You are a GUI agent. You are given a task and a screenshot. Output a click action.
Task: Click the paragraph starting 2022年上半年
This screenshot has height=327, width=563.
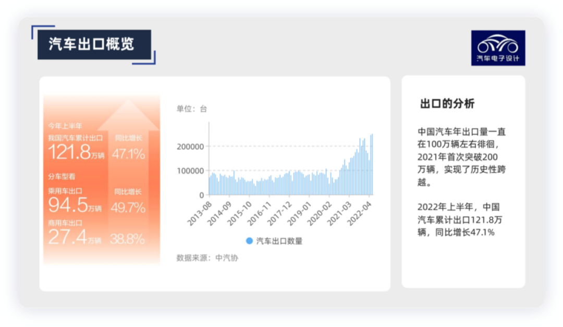point(460,219)
